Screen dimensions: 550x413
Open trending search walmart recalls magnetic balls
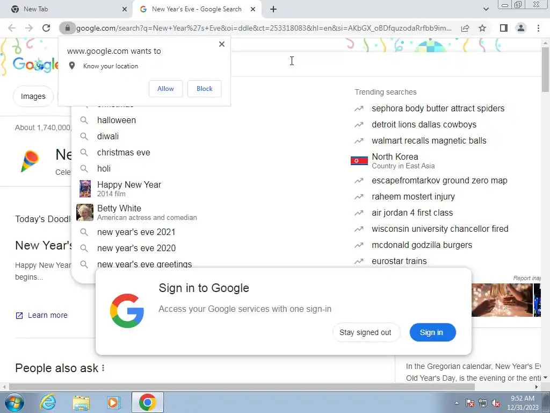pyautogui.click(x=429, y=141)
